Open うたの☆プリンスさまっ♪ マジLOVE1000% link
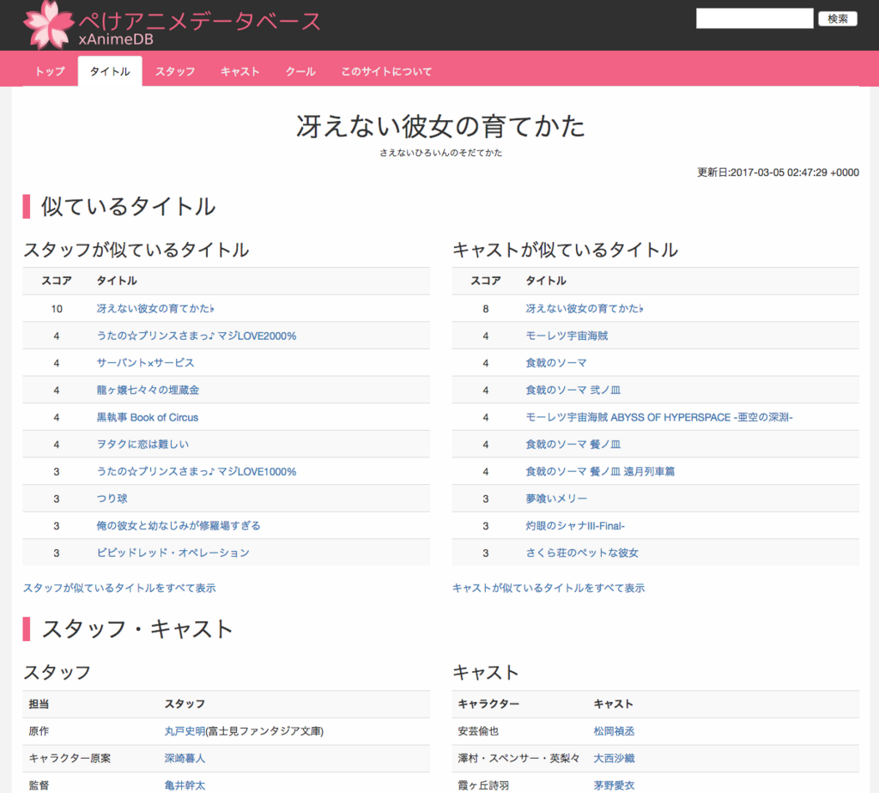 point(197,471)
